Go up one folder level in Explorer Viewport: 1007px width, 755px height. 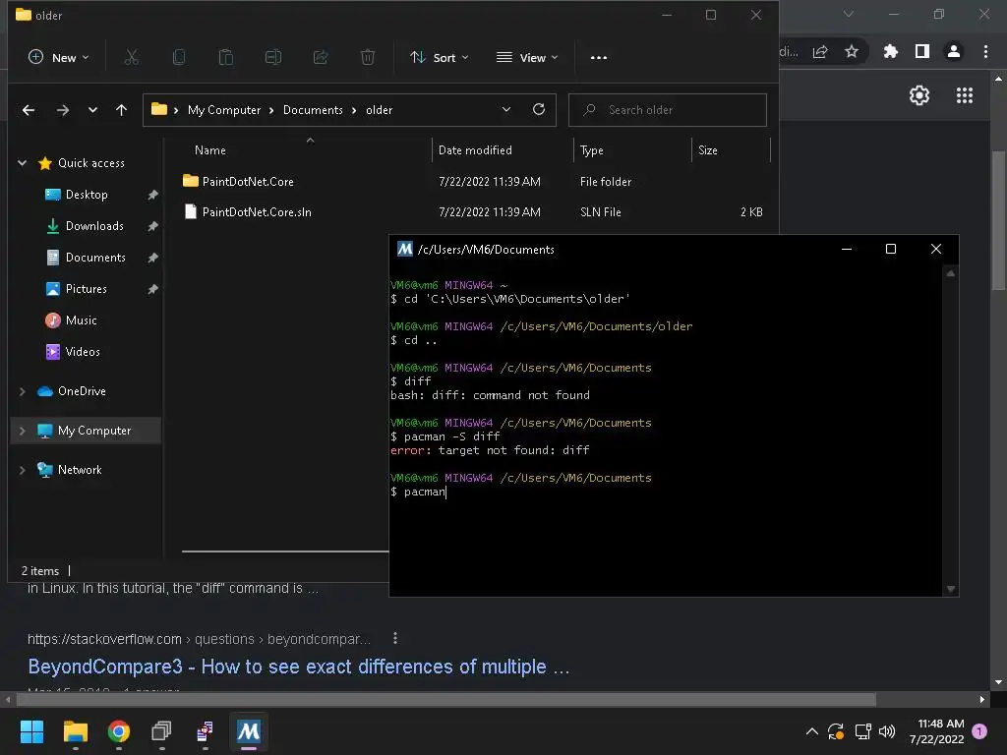click(121, 110)
